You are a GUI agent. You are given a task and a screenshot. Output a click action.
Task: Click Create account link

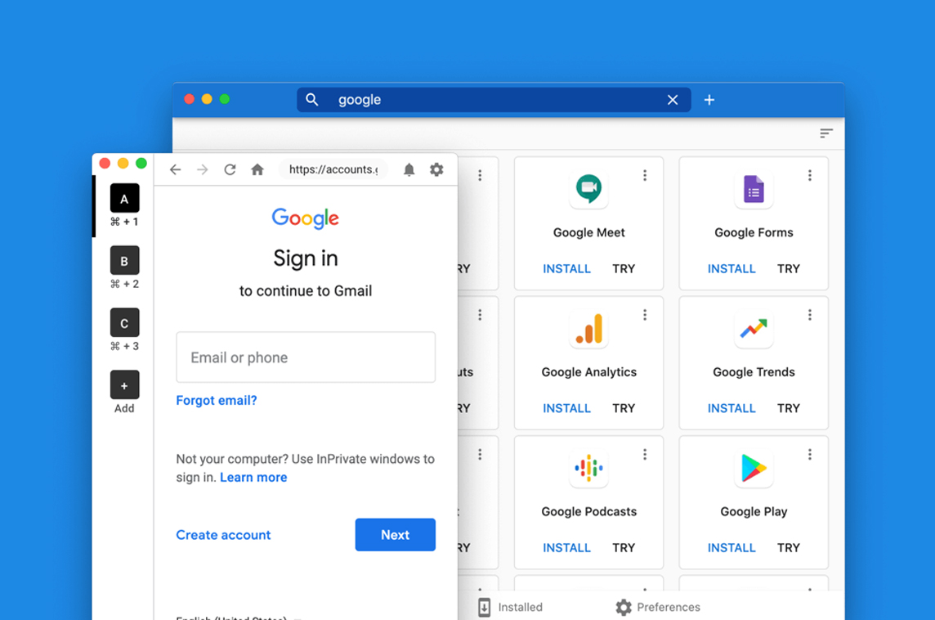(223, 535)
